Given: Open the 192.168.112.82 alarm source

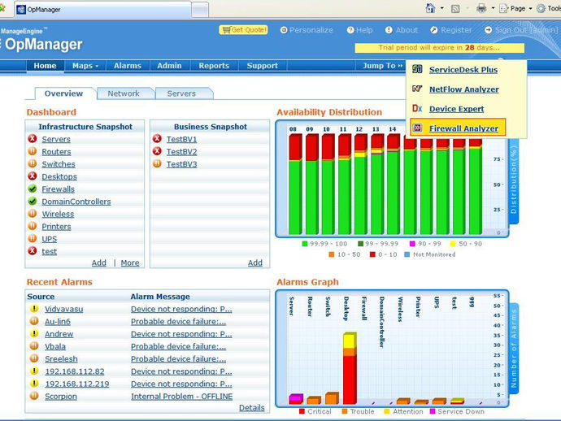Looking at the screenshot, I should (x=75, y=371).
